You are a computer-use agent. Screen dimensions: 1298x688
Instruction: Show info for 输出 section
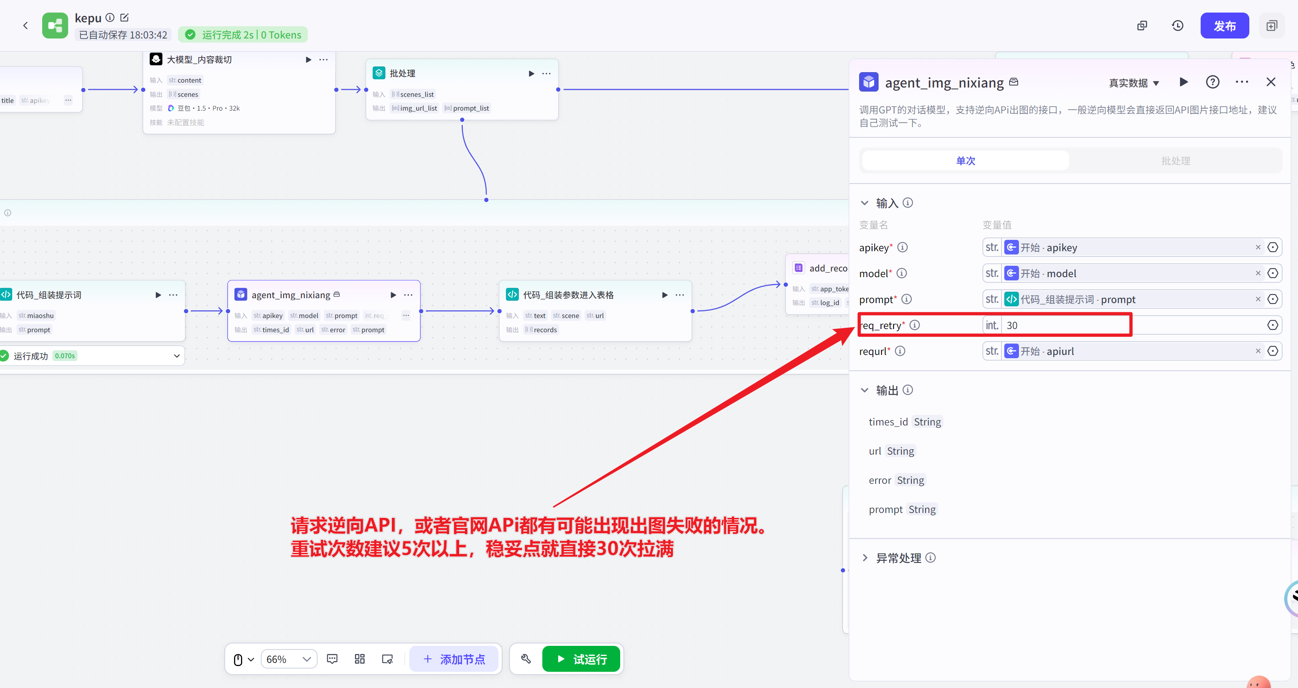pos(907,390)
